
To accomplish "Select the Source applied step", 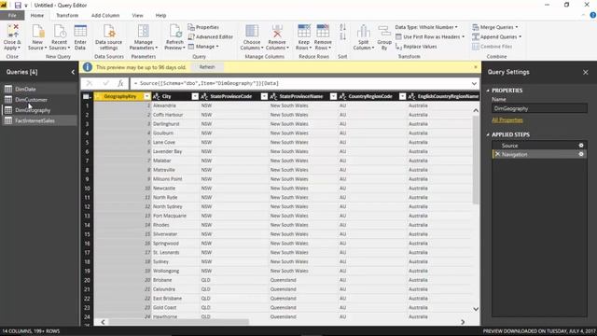I will [x=539, y=146].
